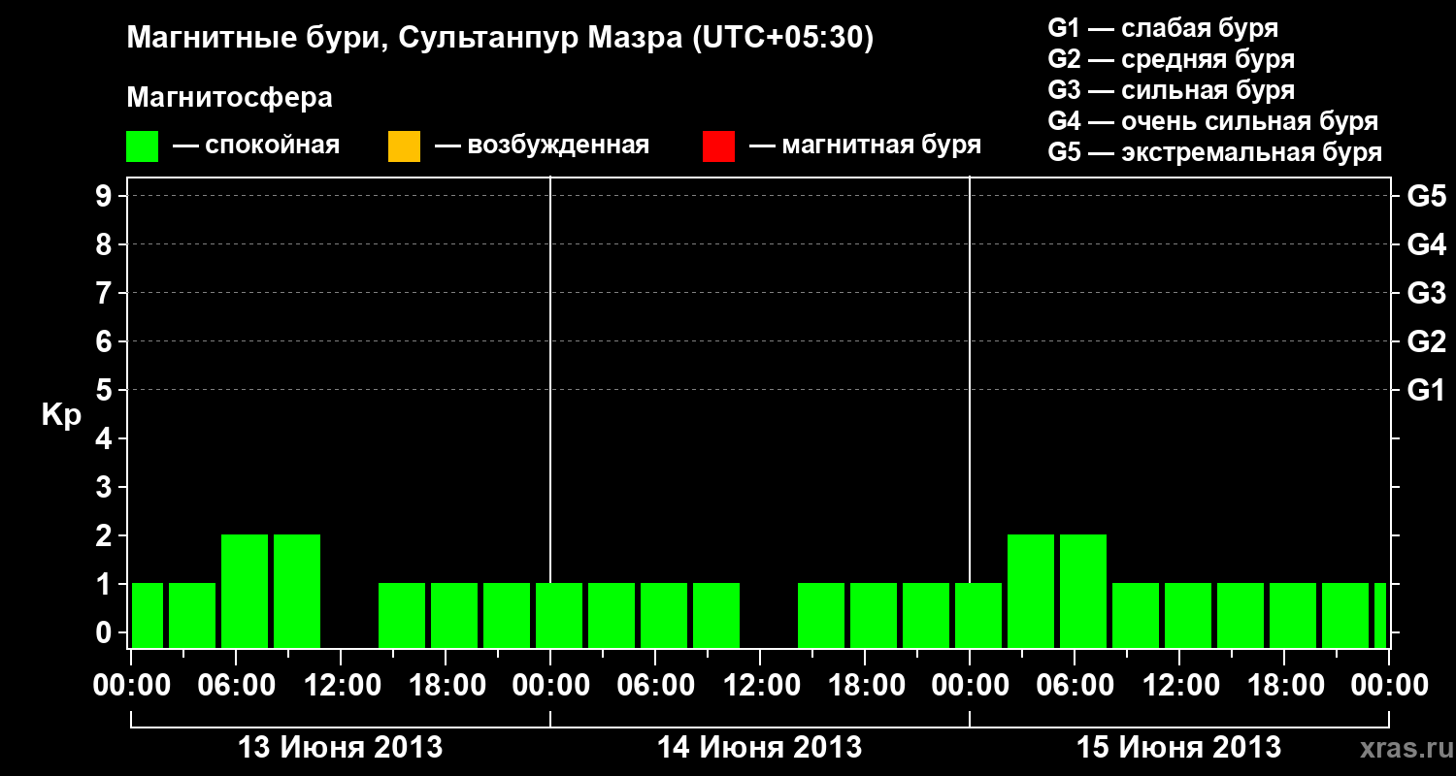Click the '18:00' time label under 13 June
Image resolution: width=1456 pixels, height=776 pixels.
pos(446,686)
